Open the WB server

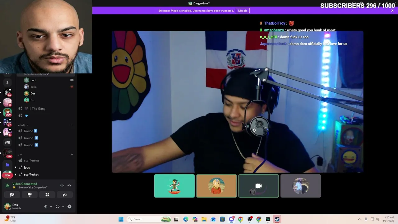click(7, 142)
